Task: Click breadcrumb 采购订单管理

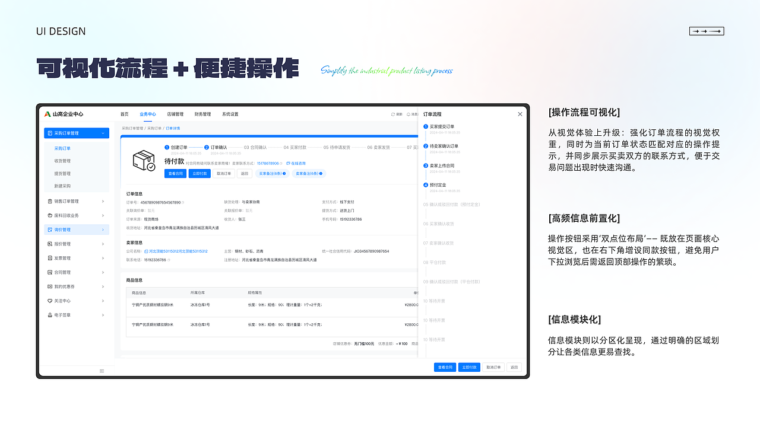Action: (132, 128)
